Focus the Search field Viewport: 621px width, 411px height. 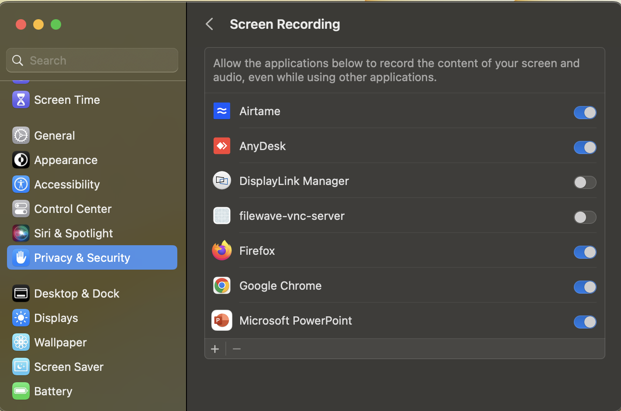92,60
